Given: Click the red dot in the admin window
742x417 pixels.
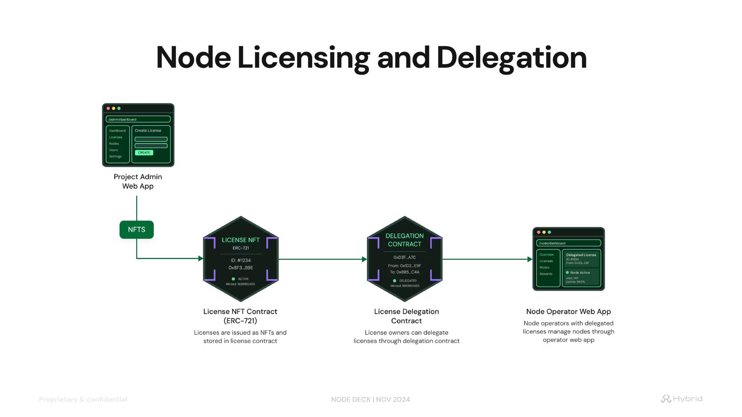Looking at the screenshot, I should click(108, 108).
